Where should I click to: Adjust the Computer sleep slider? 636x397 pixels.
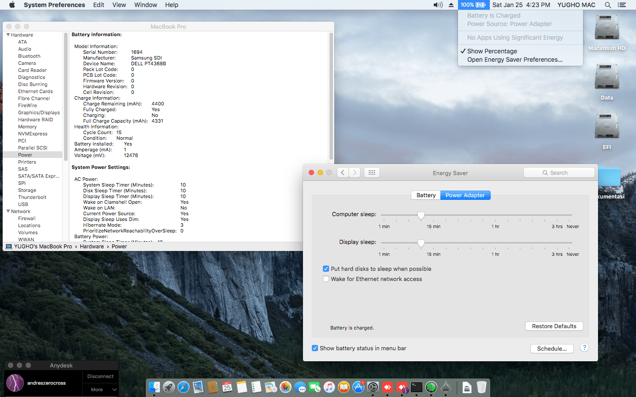[421, 215]
